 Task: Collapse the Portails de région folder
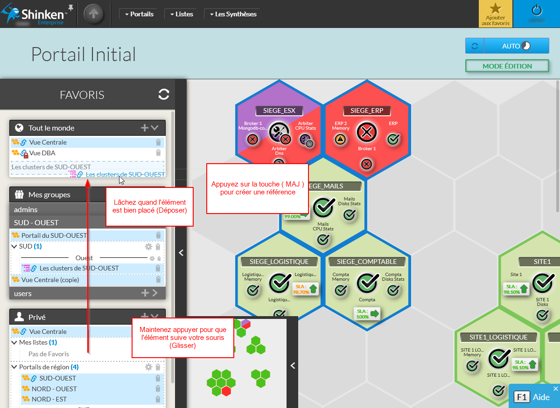click(x=14, y=367)
